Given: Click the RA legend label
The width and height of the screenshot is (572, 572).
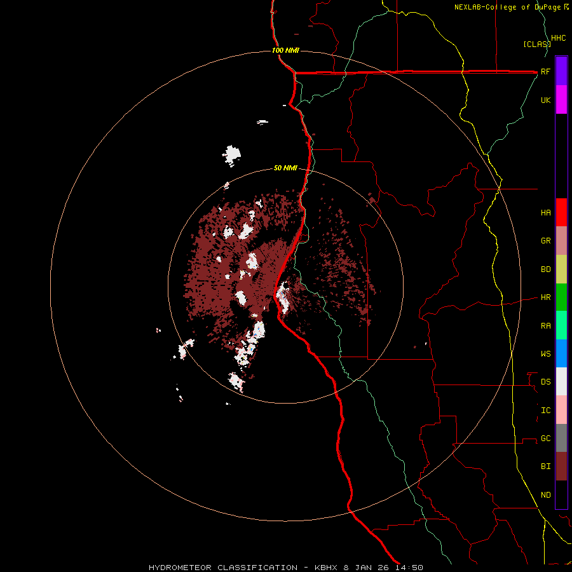Looking at the screenshot, I should tap(546, 326).
